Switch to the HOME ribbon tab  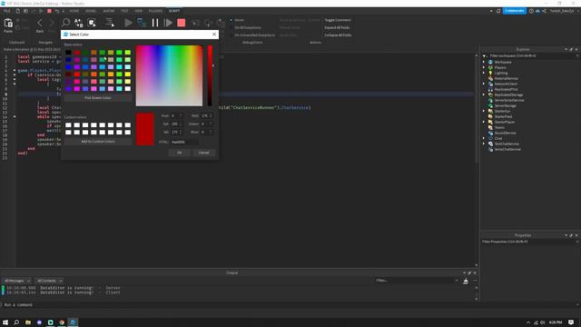[74, 11]
